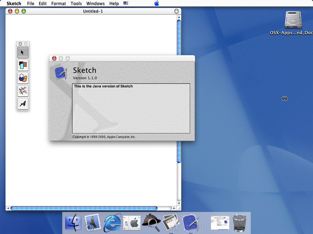This screenshot has height=234, width=313.
Task: Click the Sketch app icon in About window
Action: (61, 73)
